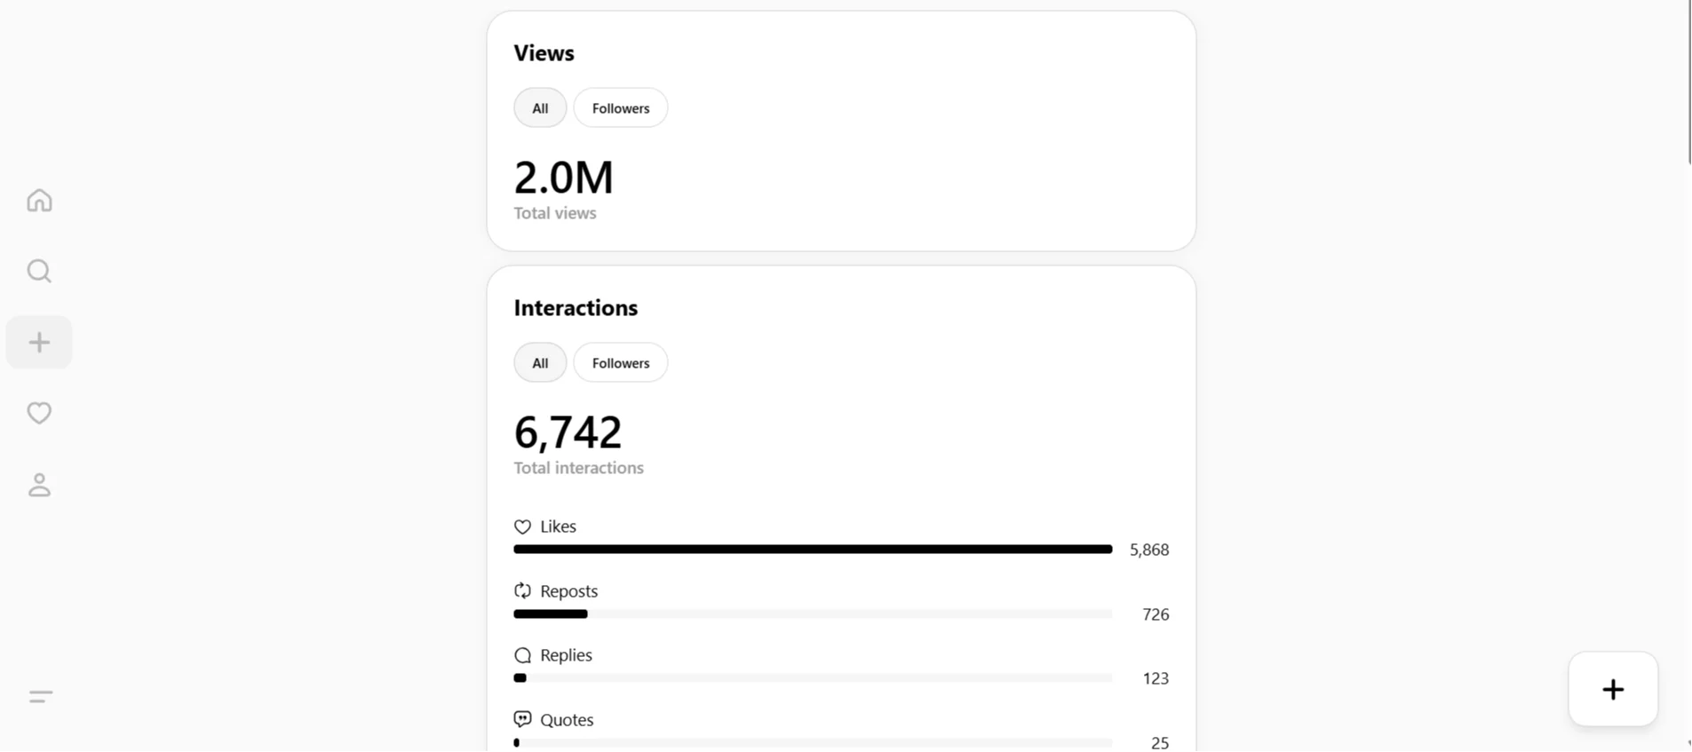This screenshot has height=752, width=1692.
Task: Go to the Home feed icon
Action: coord(39,201)
